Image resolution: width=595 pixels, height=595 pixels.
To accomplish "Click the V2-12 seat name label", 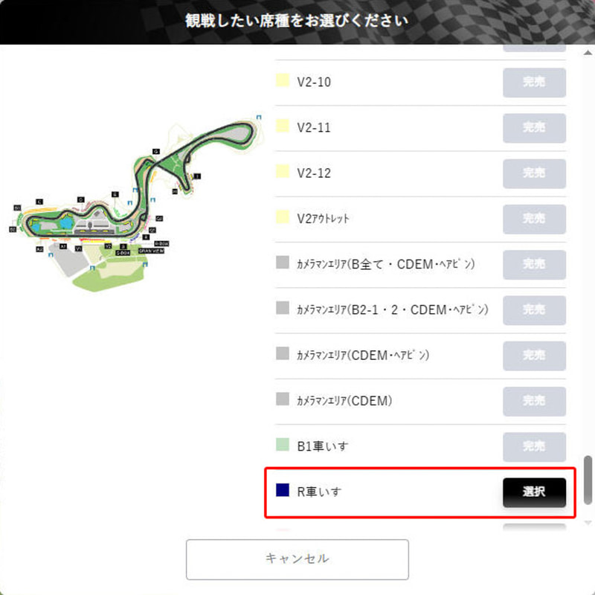I will [x=314, y=173].
